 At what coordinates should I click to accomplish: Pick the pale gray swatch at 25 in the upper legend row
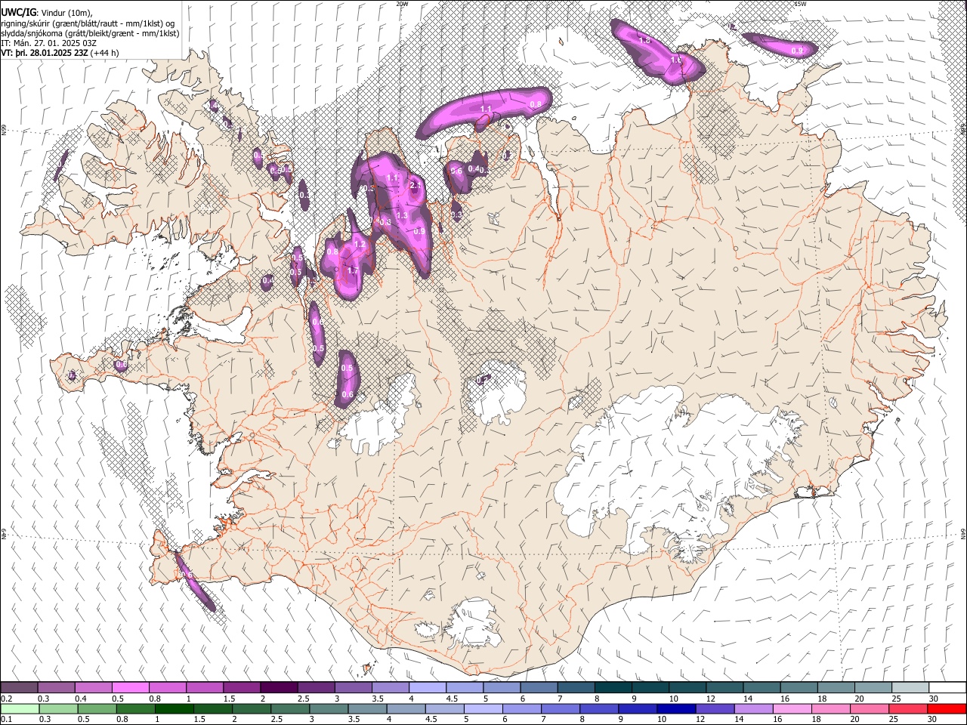[910, 687]
